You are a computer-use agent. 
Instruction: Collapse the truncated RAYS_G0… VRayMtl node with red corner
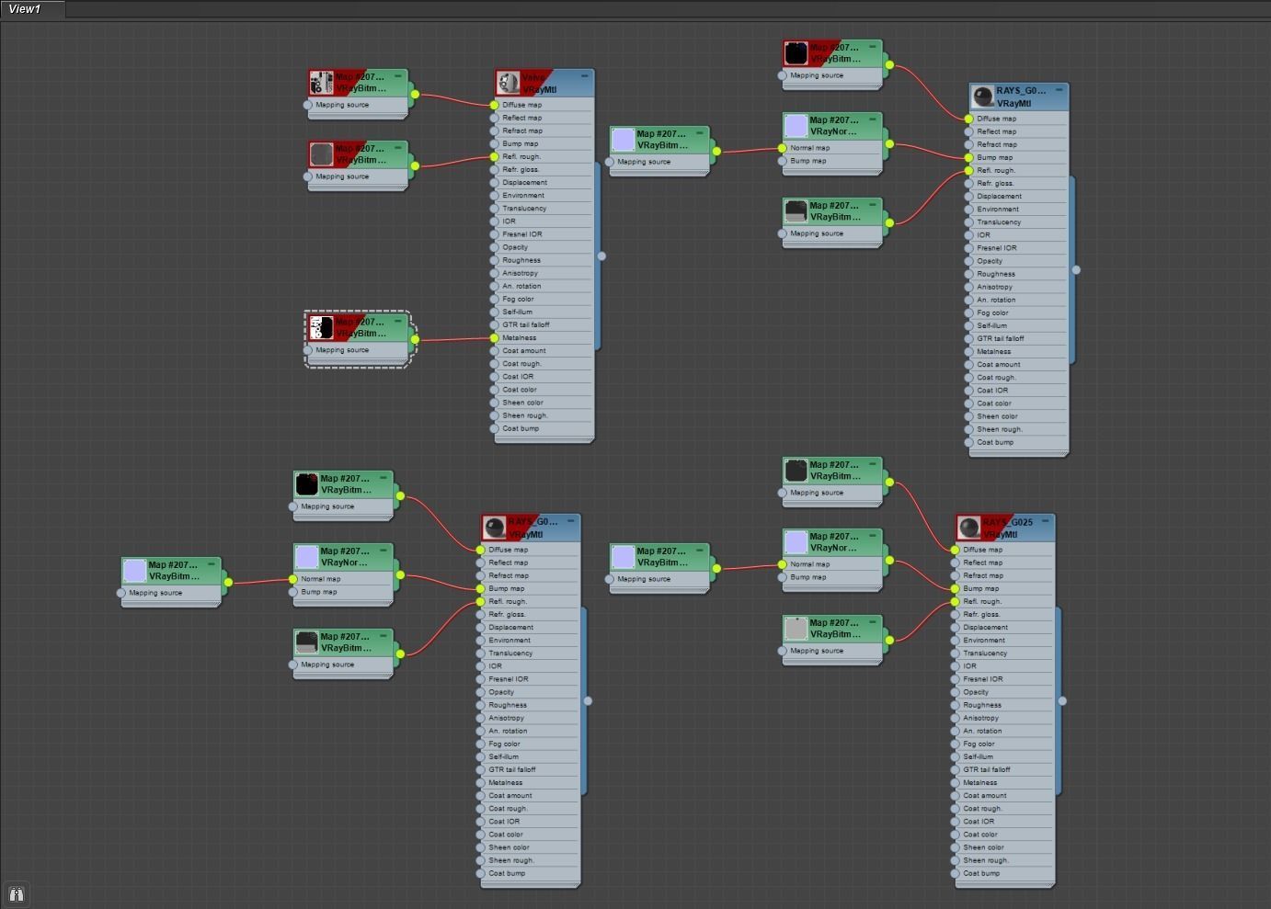click(570, 521)
